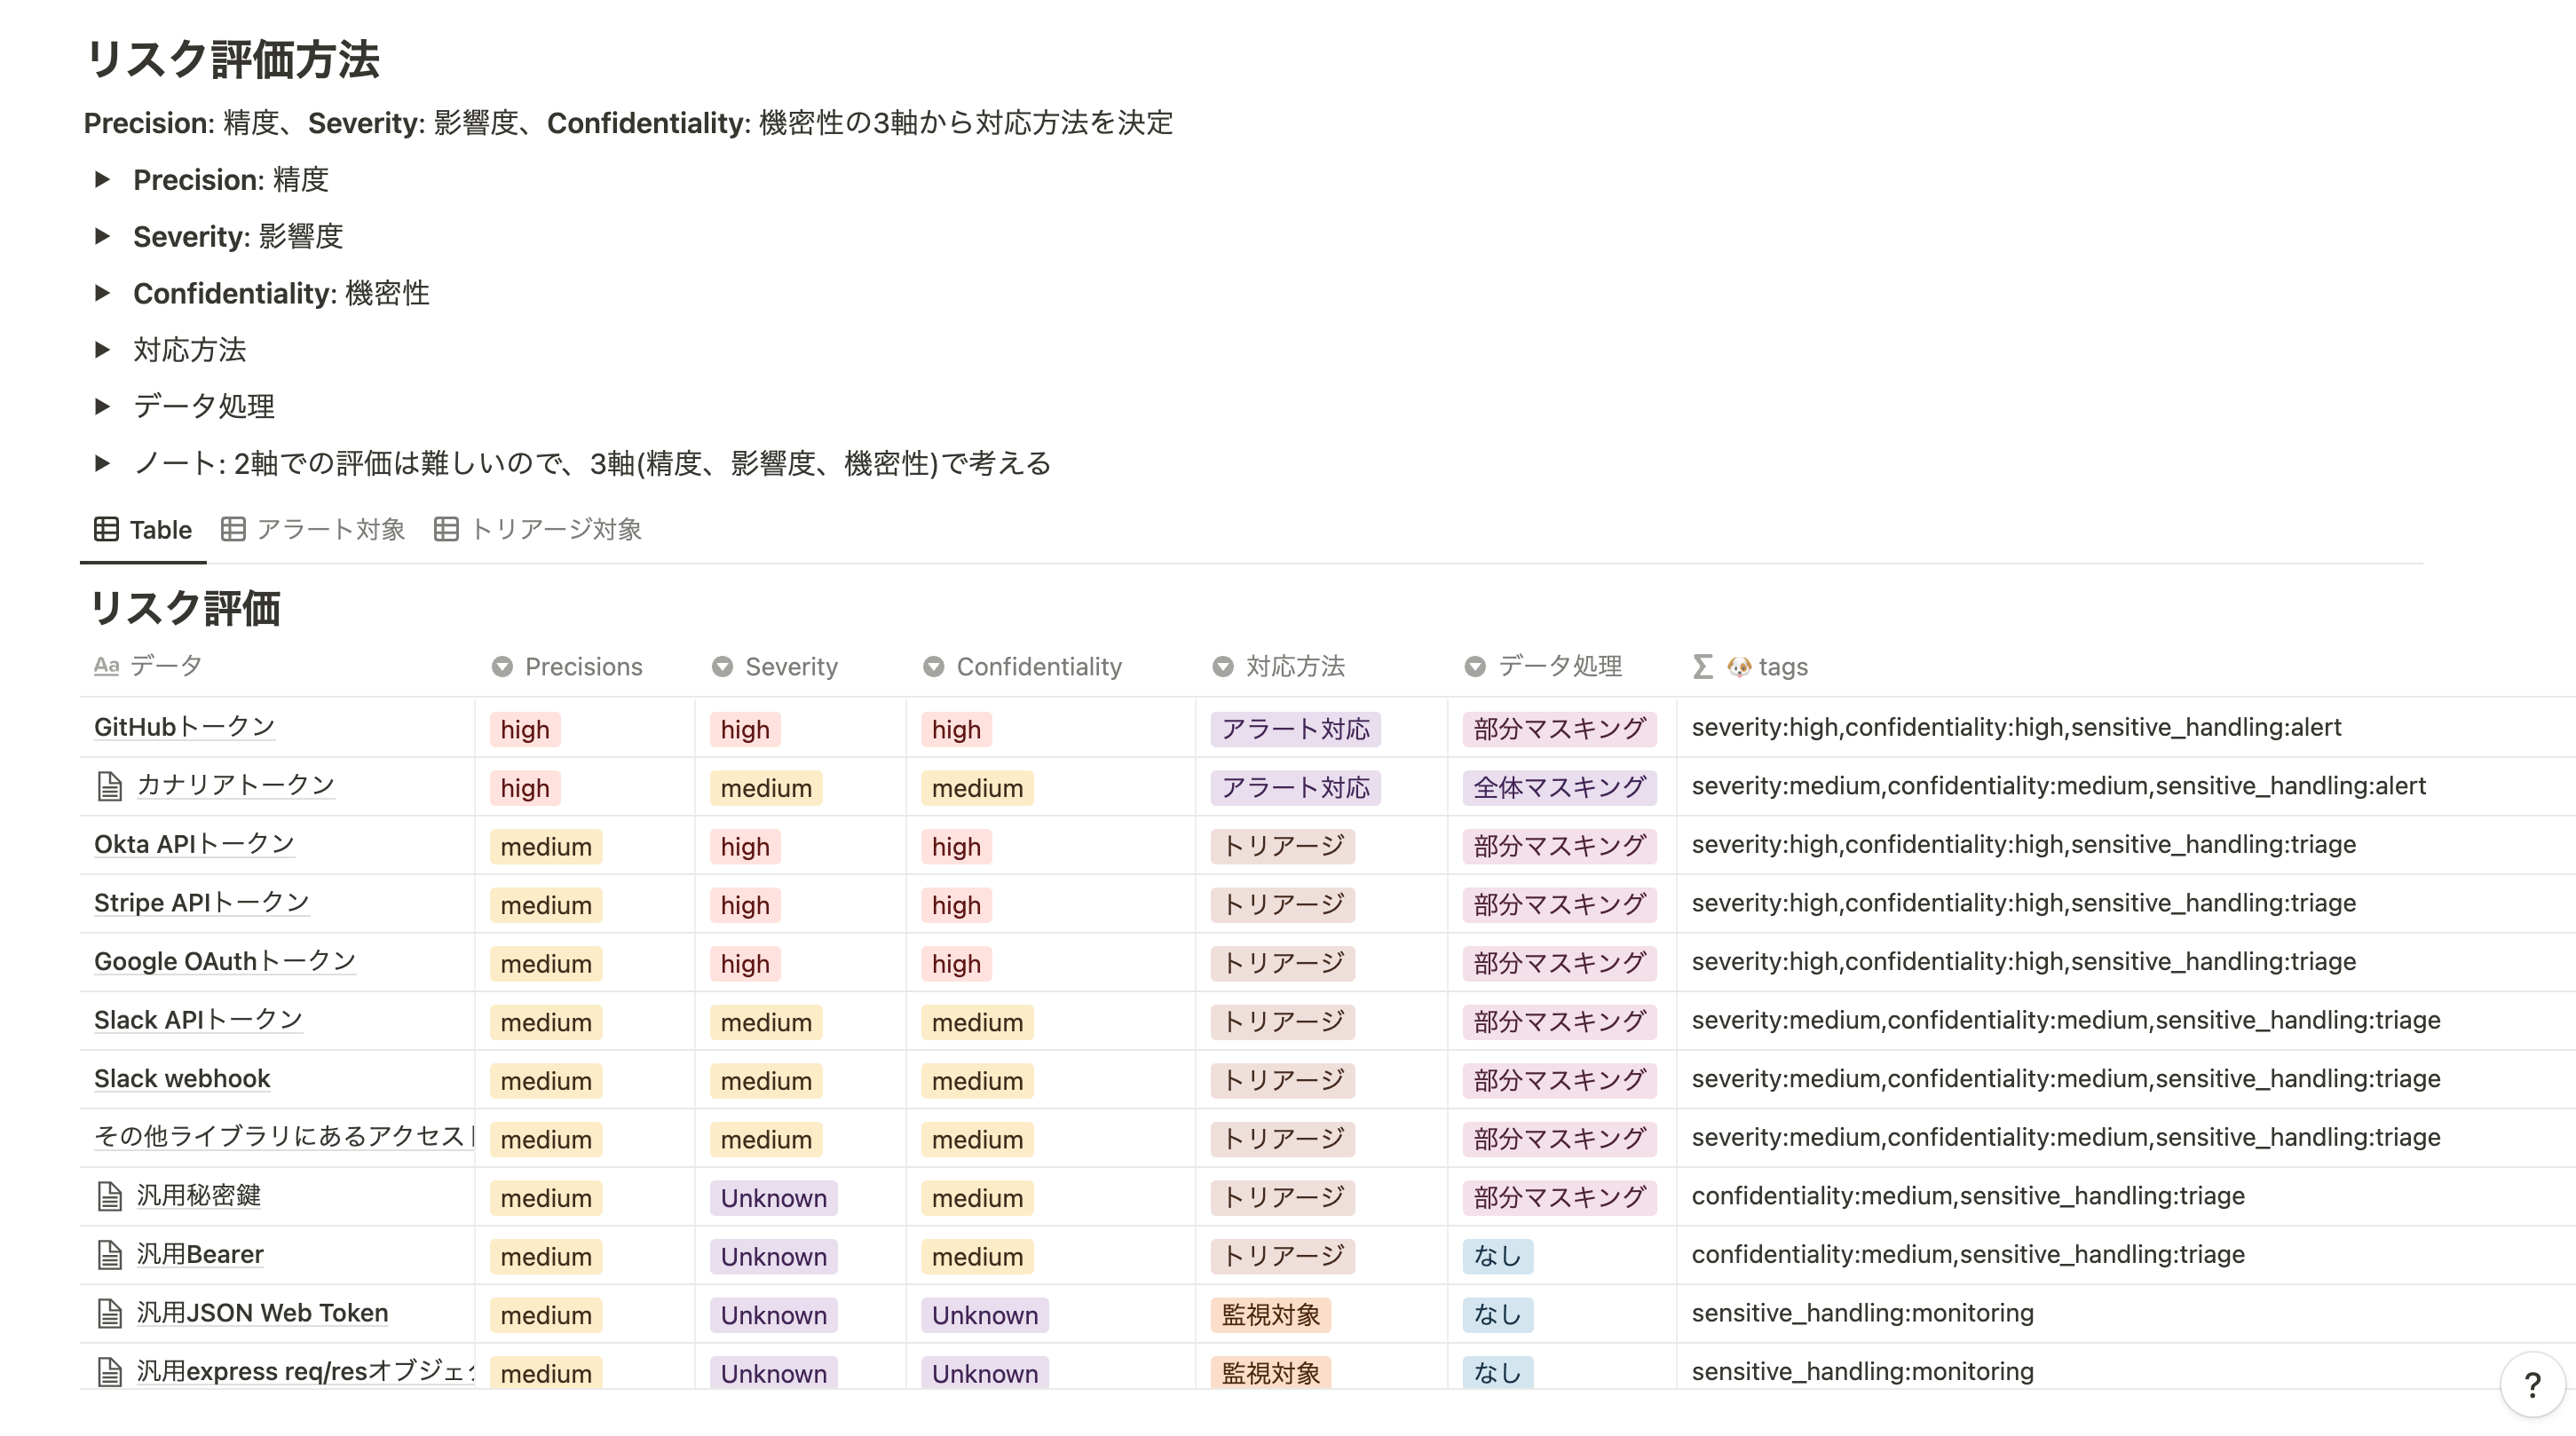Click Precisions column select-type icon
Screen dimensions: 2576x1436
pos(502,667)
